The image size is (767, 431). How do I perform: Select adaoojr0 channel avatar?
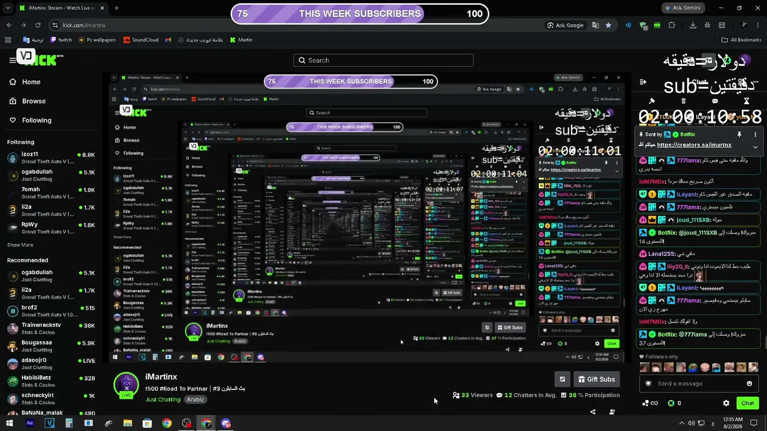click(13, 363)
